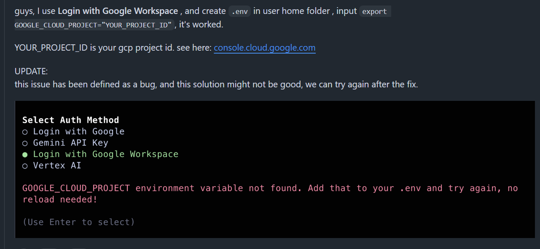Open the console.cloud.google.com link
Screen dimensions: 540x249
(x=264, y=48)
